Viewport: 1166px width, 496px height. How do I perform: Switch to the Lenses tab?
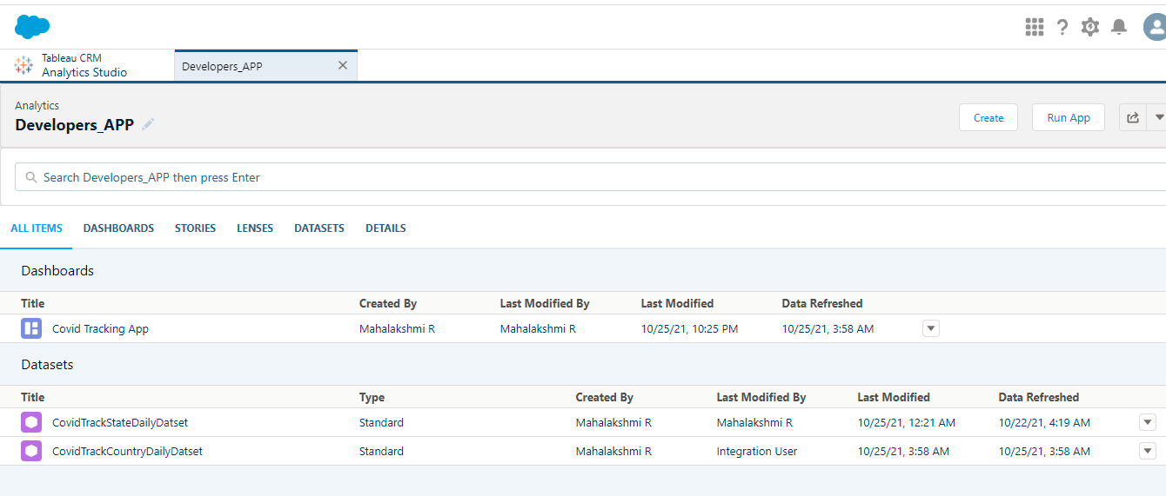255,228
